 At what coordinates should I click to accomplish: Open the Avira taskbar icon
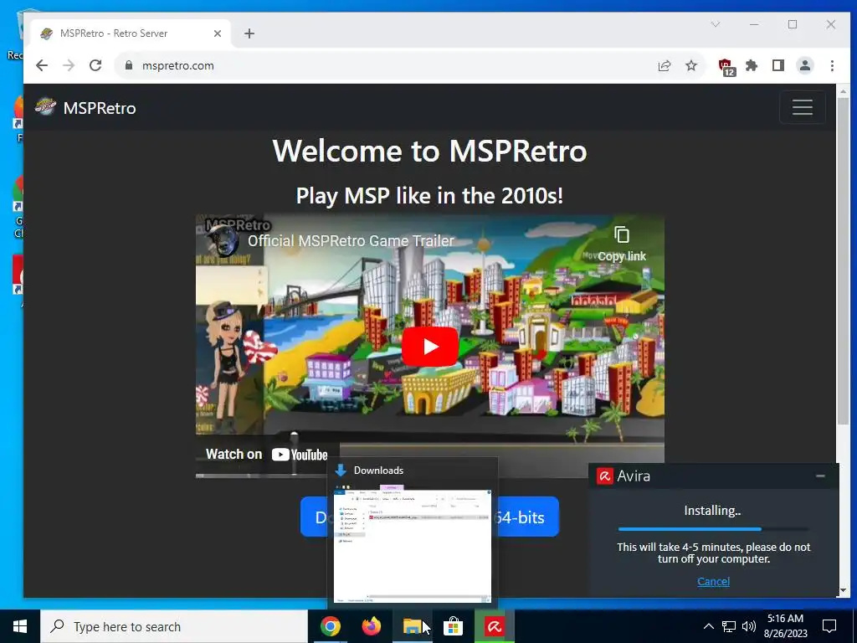(494, 626)
